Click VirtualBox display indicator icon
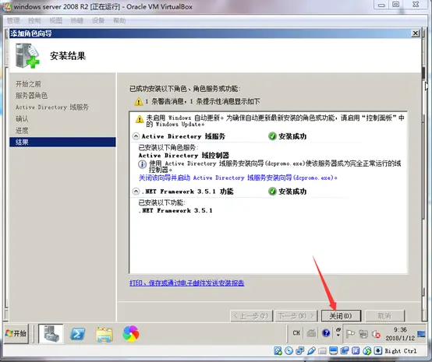The image size is (432, 362). click(x=334, y=351)
